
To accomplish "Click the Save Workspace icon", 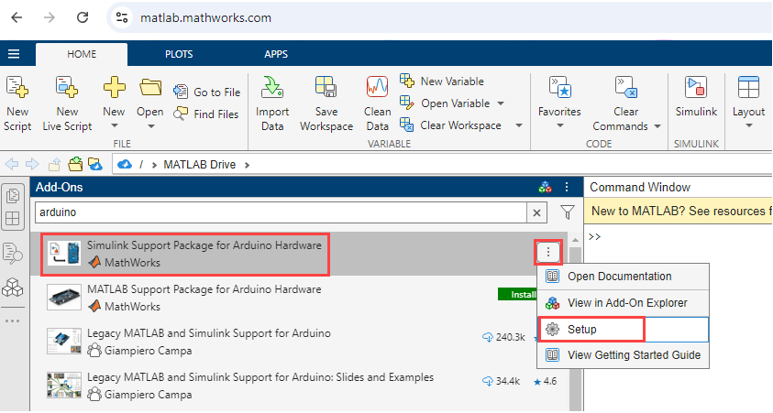I will click(326, 90).
